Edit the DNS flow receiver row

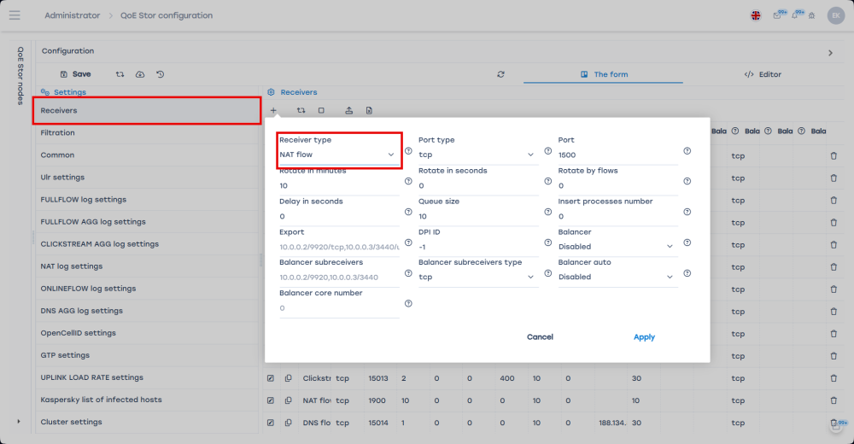(x=270, y=422)
